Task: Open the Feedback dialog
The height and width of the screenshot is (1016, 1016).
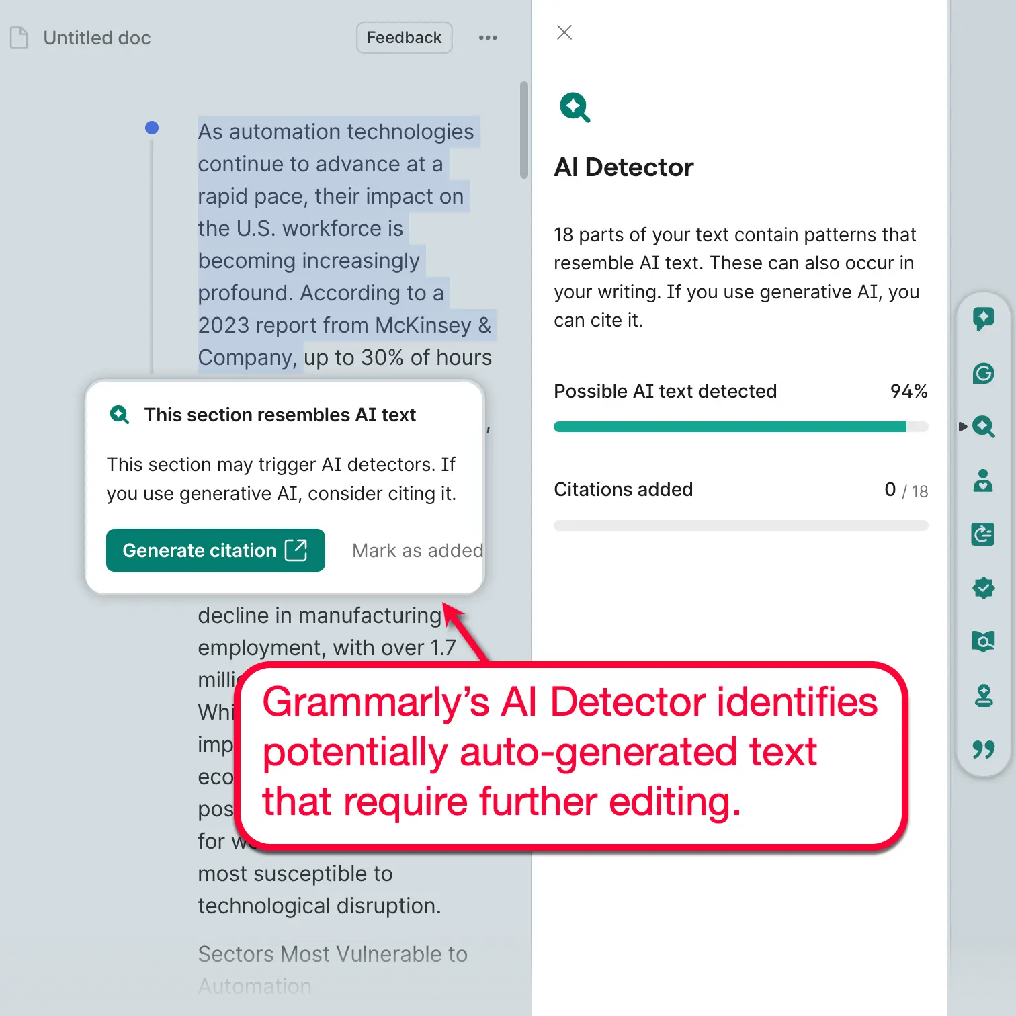Action: (404, 38)
